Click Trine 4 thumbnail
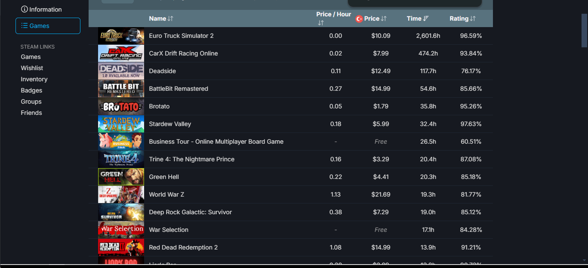Screen dimensions: 588x268 click(x=121, y=159)
